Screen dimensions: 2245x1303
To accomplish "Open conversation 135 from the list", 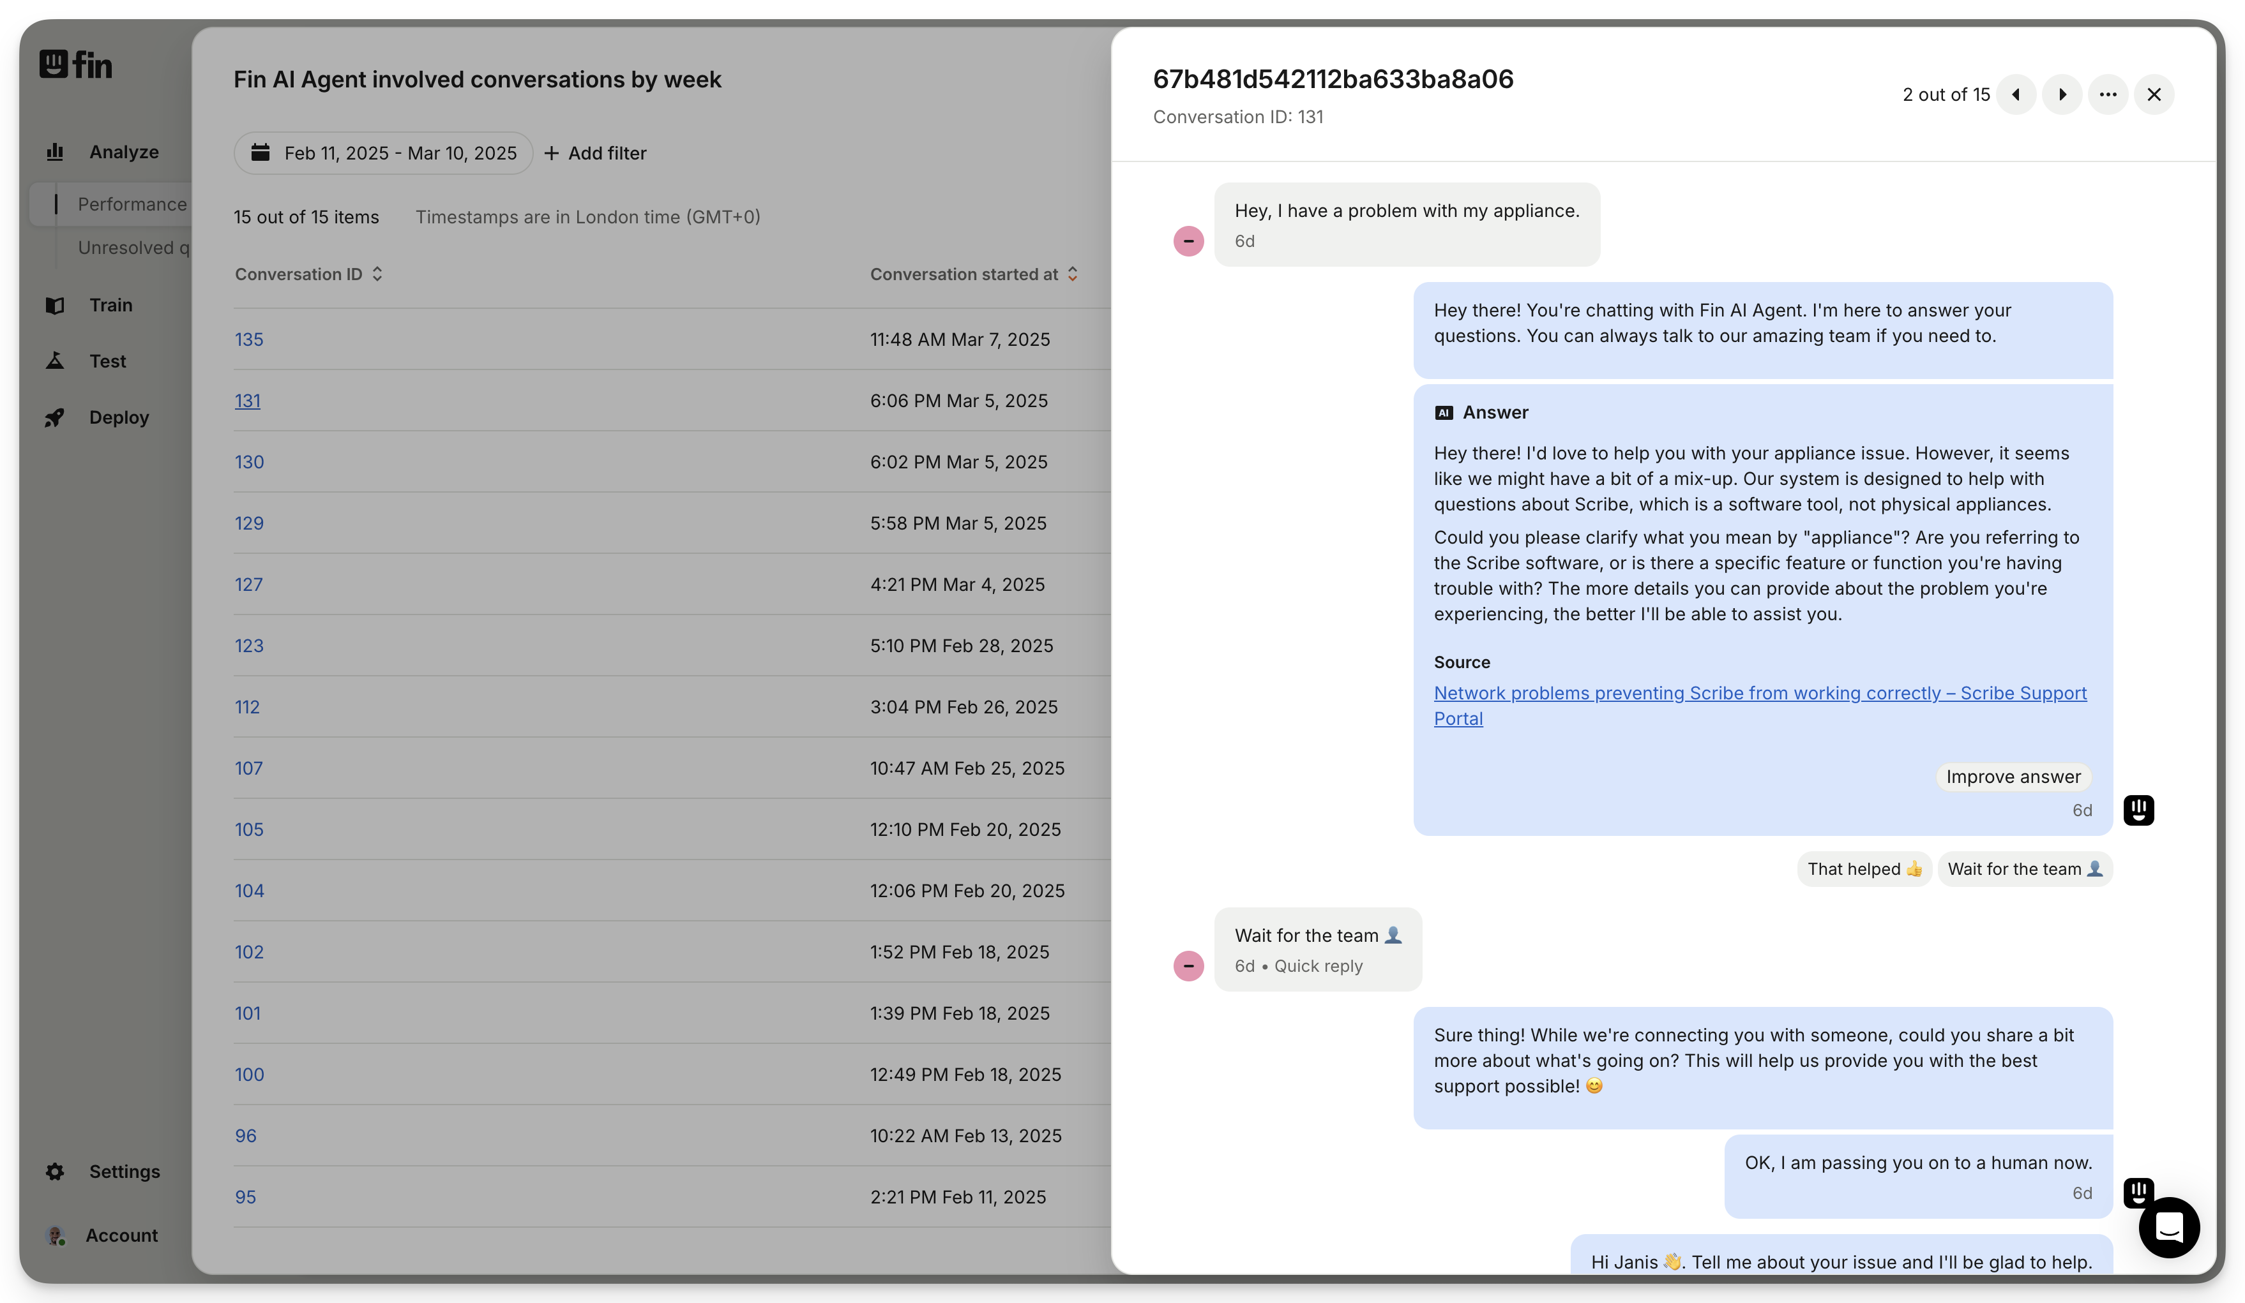I will coord(248,339).
